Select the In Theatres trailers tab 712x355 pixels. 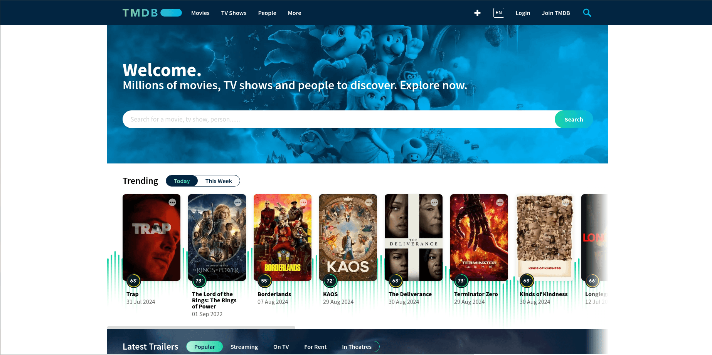point(357,347)
